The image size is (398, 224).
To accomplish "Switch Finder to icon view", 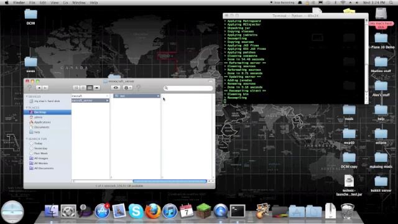I will (76, 88).
